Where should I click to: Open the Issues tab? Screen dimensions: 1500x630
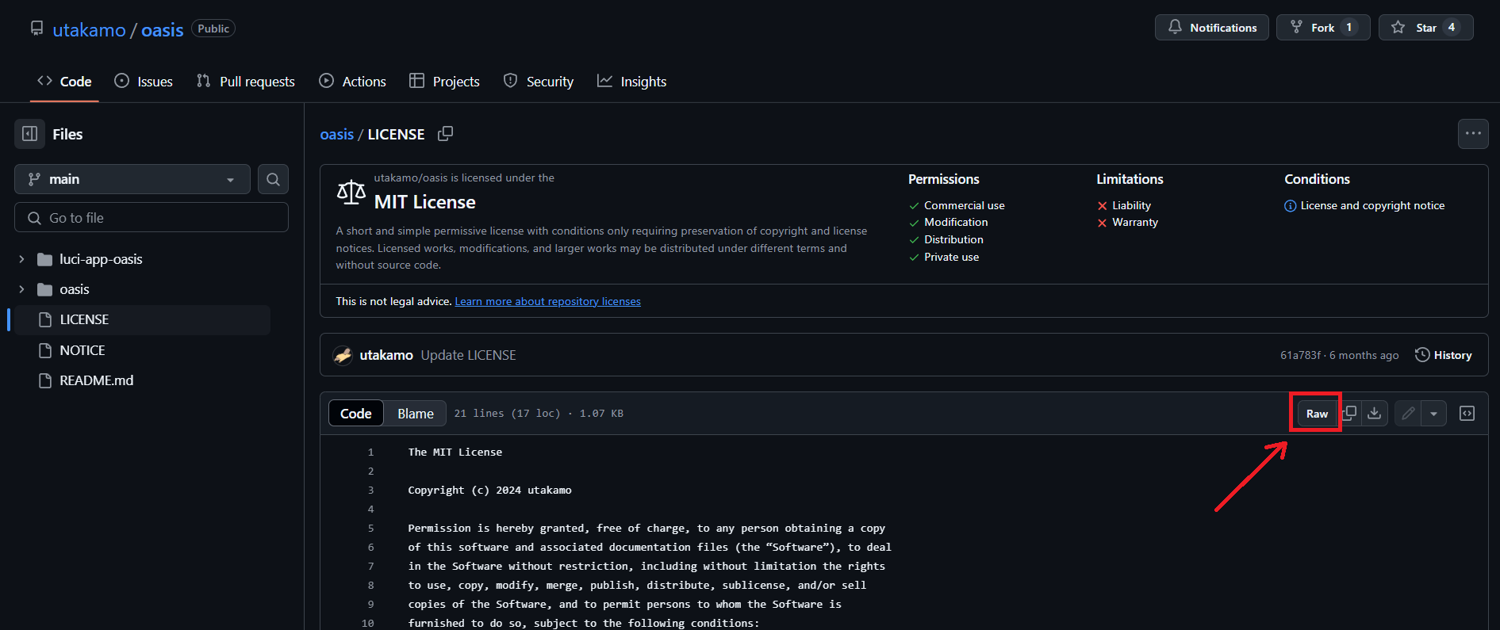144,82
